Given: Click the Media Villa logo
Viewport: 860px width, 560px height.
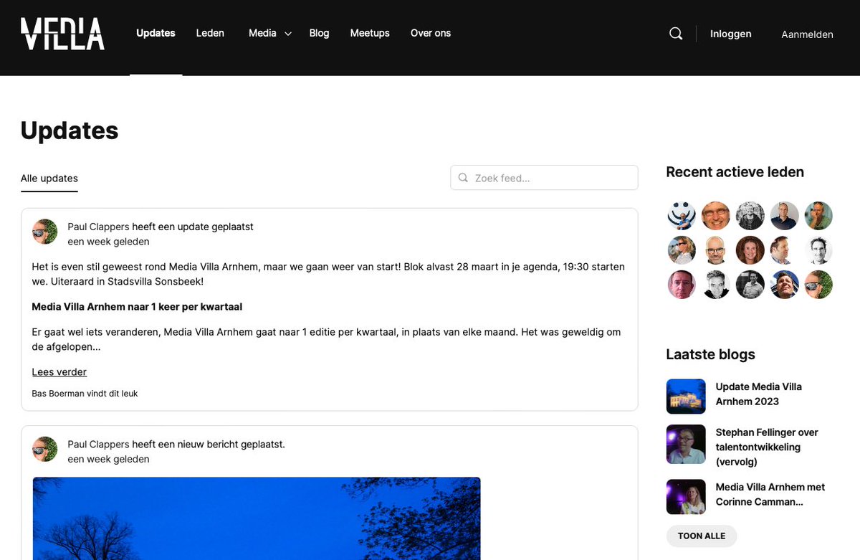Looking at the screenshot, I should pos(62,34).
